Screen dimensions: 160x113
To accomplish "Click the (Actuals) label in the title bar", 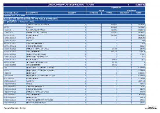I will [x=140, y=5].
